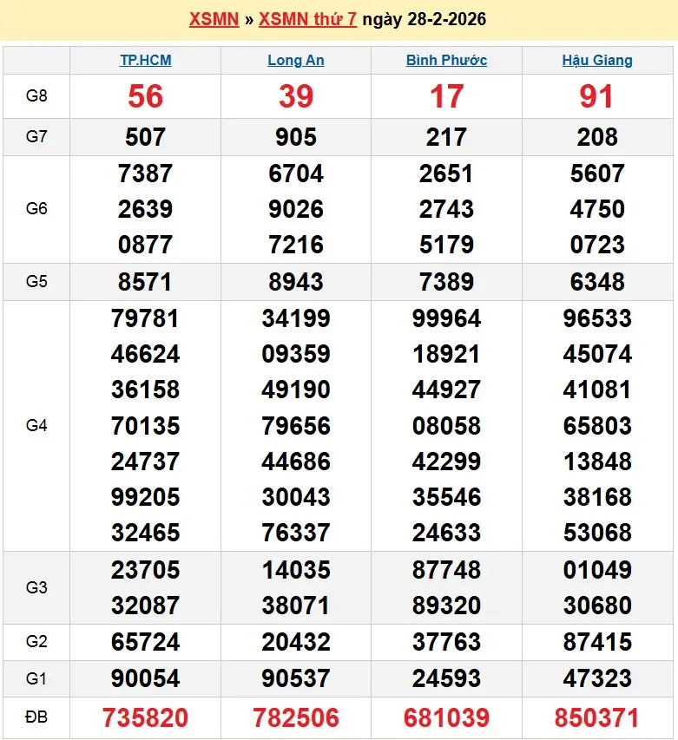The width and height of the screenshot is (678, 740).
Task: Open the XSMN link in the header
Action: (x=214, y=19)
